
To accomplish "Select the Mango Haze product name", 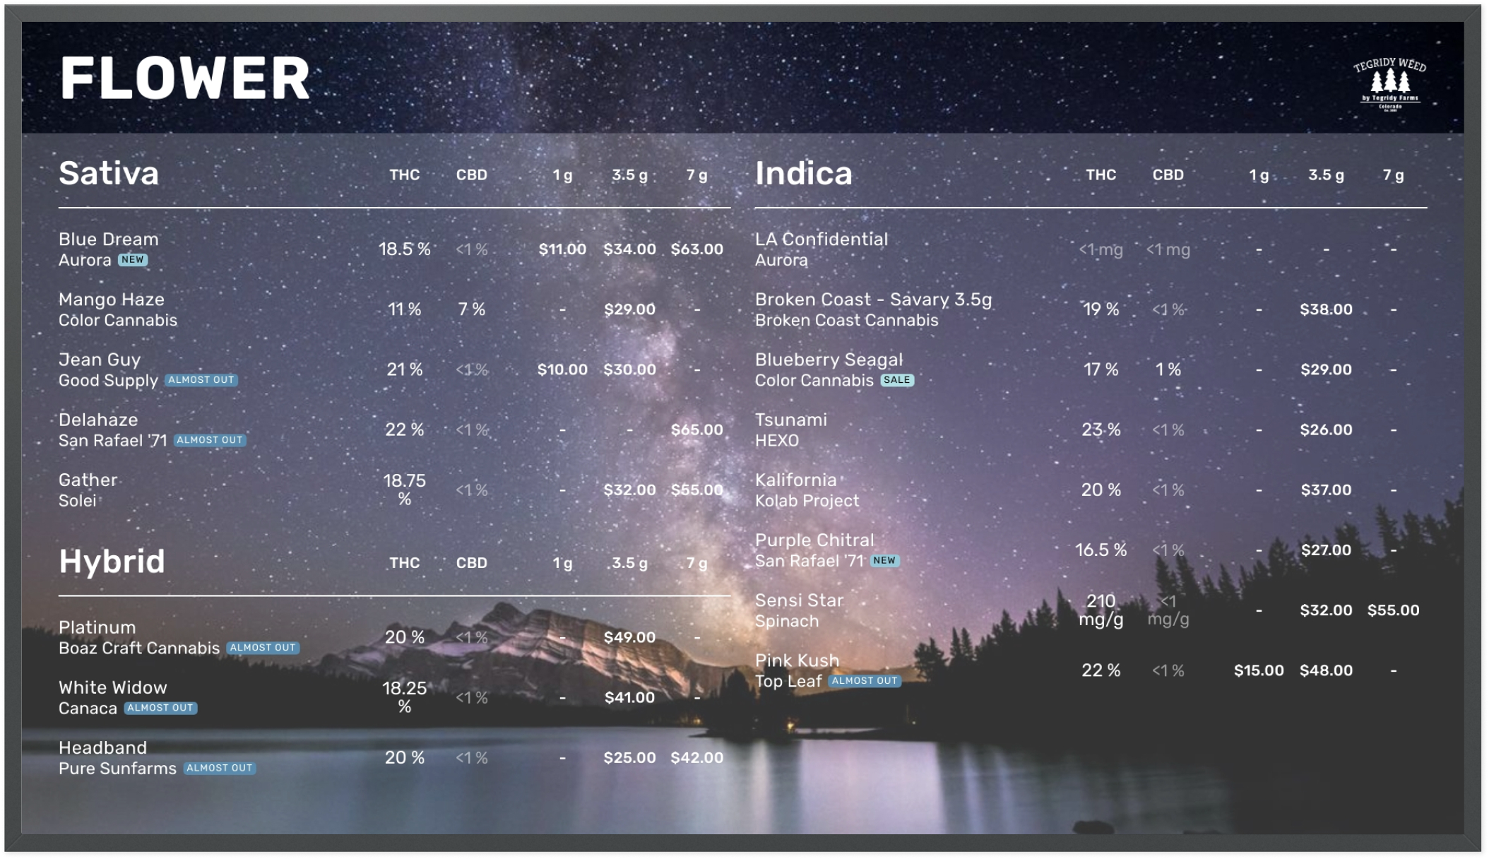I will (112, 300).
